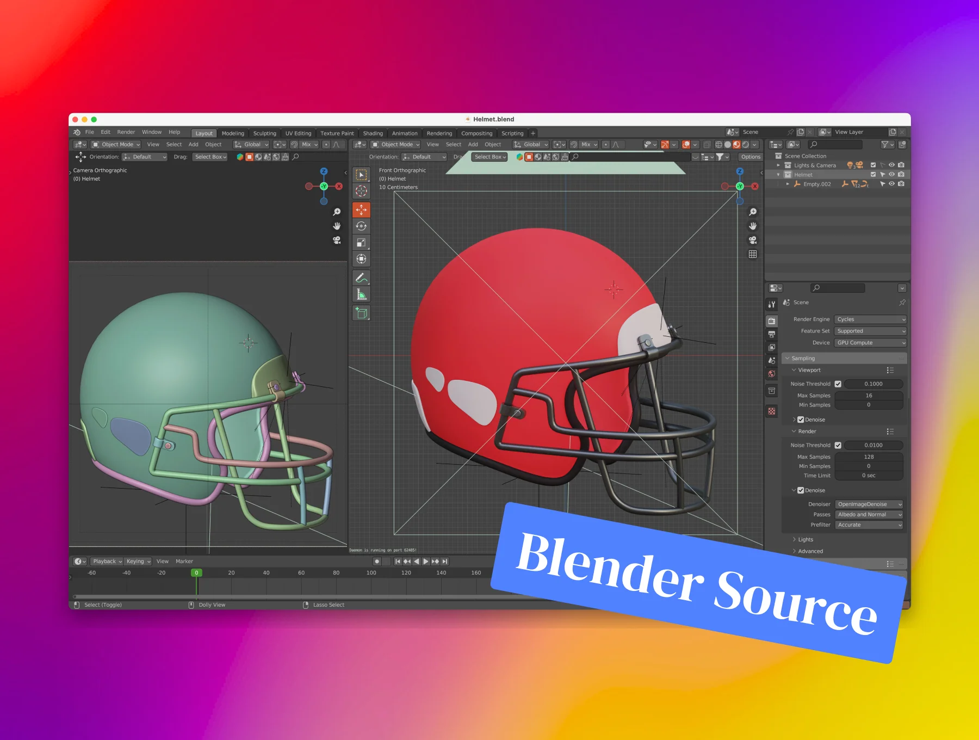Click the Sampling presets list icon beside Viewport

(x=890, y=370)
